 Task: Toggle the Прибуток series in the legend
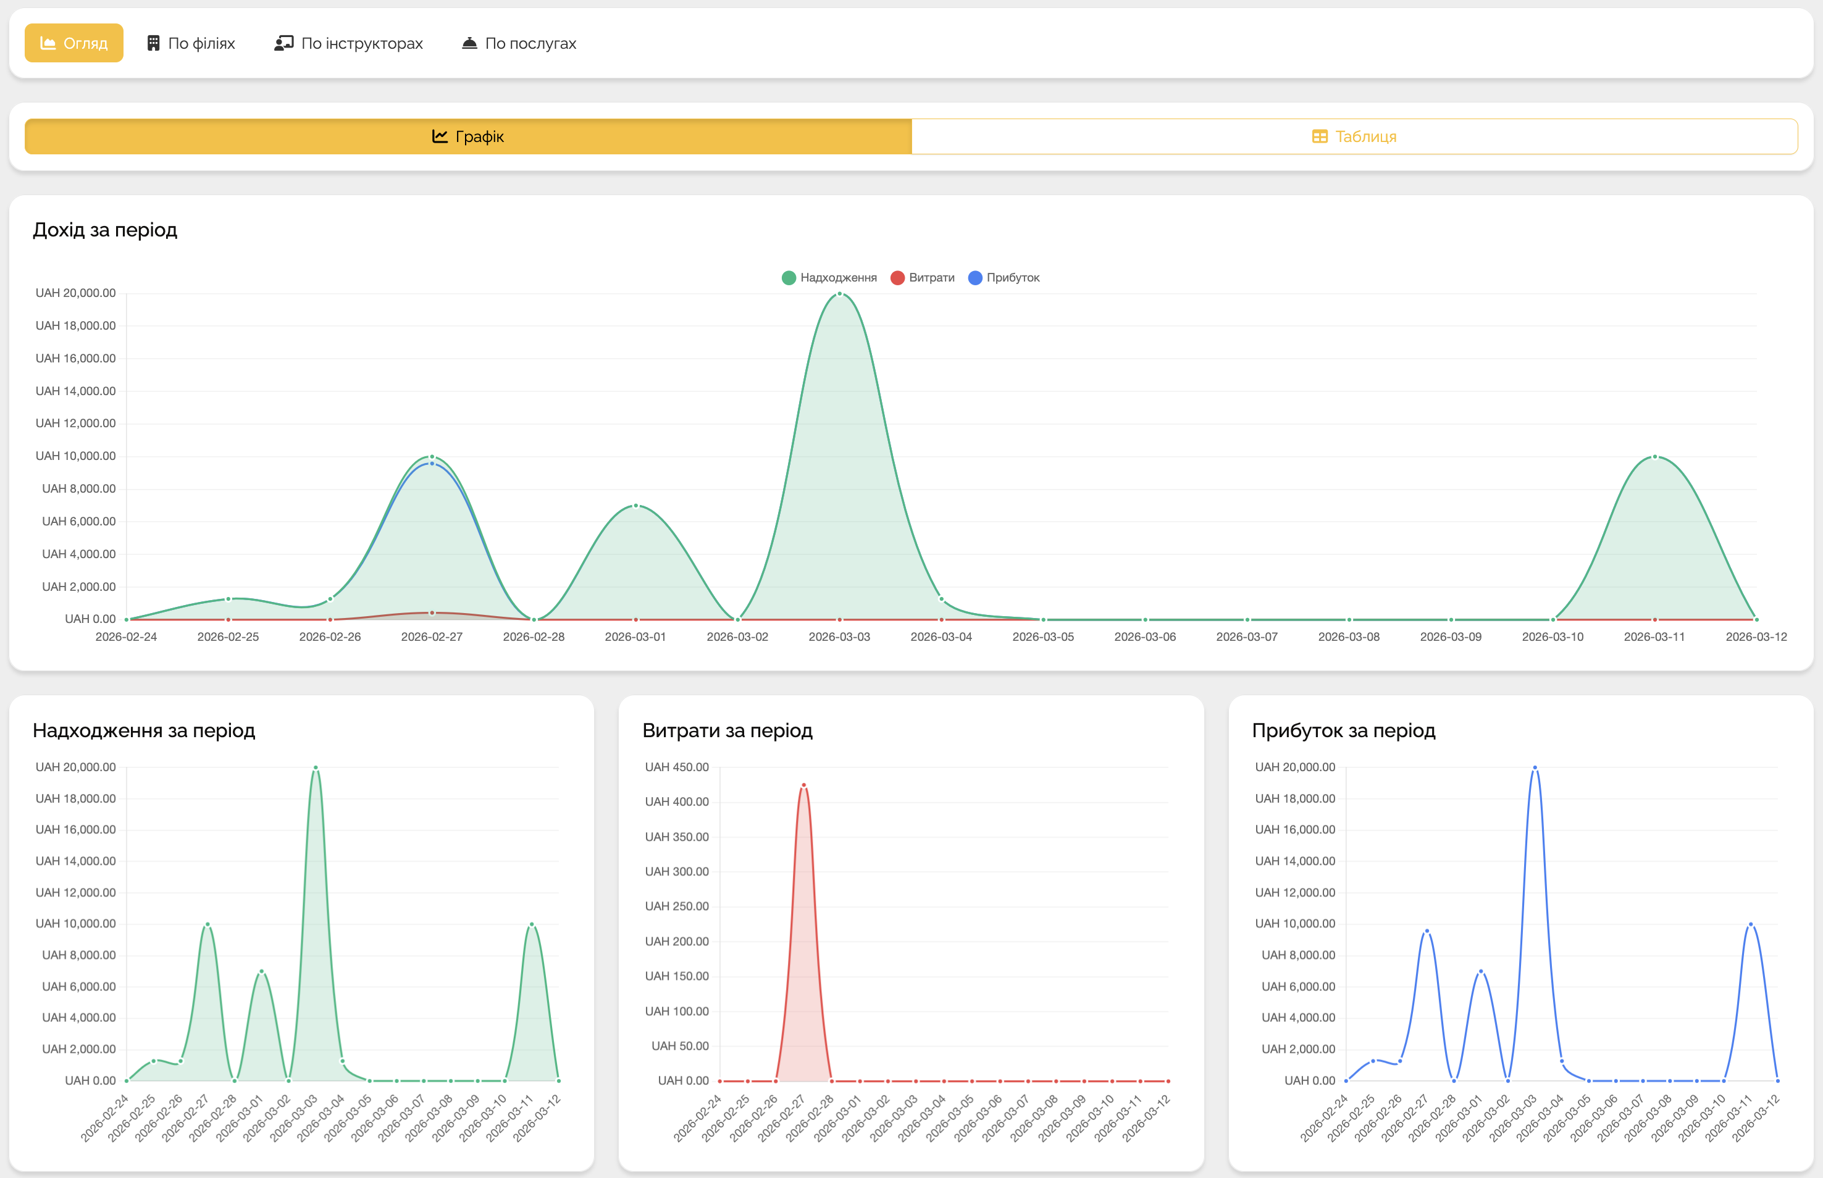[x=1012, y=278]
